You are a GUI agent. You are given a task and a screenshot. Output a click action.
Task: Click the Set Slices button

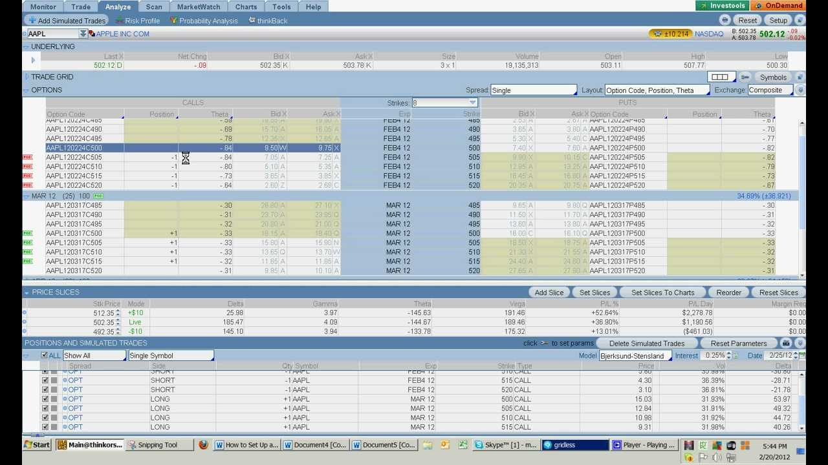pos(594,293)
